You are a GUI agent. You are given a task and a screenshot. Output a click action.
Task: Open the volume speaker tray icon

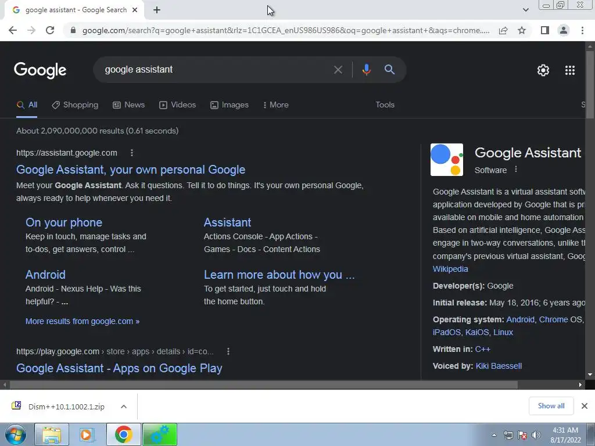tap(536, 435)
